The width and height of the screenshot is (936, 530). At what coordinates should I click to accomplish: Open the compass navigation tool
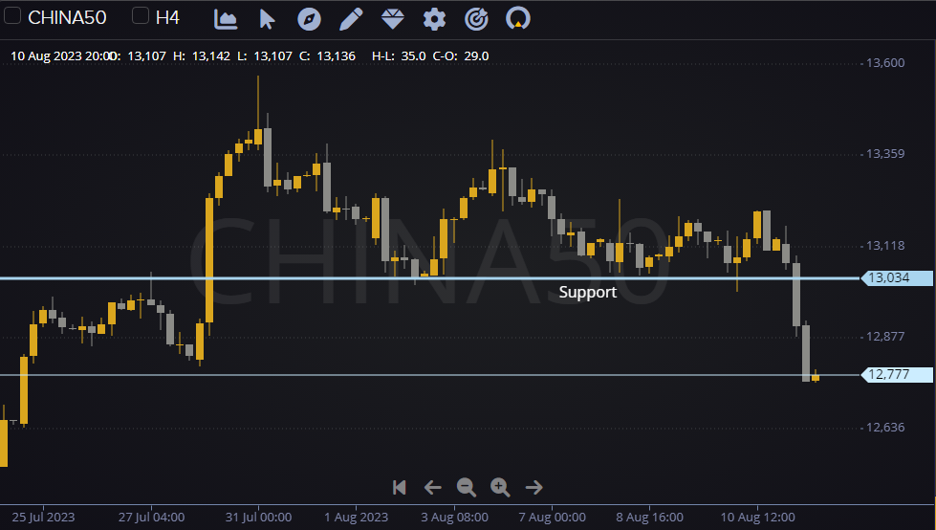(x=309, y=19)
